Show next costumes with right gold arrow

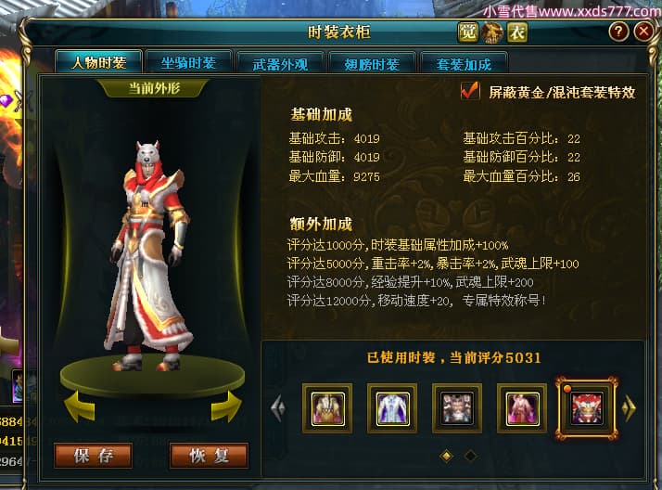pyautogui.click(x=629, y=408)
